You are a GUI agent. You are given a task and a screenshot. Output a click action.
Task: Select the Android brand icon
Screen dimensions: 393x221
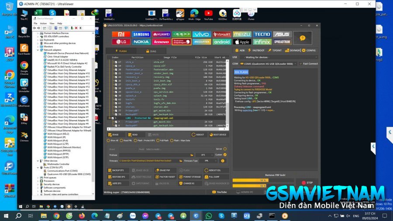click(x=222, y=42)
